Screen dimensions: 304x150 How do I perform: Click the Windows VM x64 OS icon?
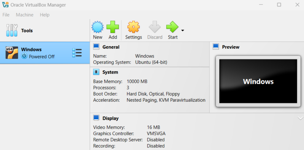coord(12,53)
